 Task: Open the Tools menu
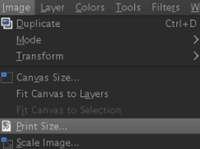(x=128, y=7)
